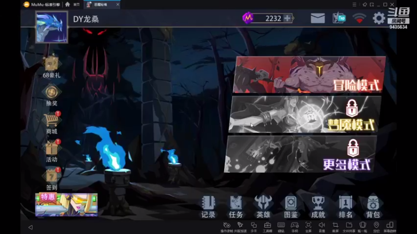
Task: Open the Tap community icon
Action: (339, 18)
